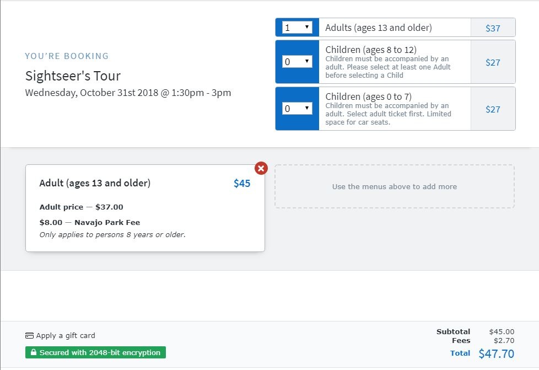This screenshot has height=370, width=539.
Task: Click the $27 price for ages 0 to 7
Action: (x=493, y=109)
